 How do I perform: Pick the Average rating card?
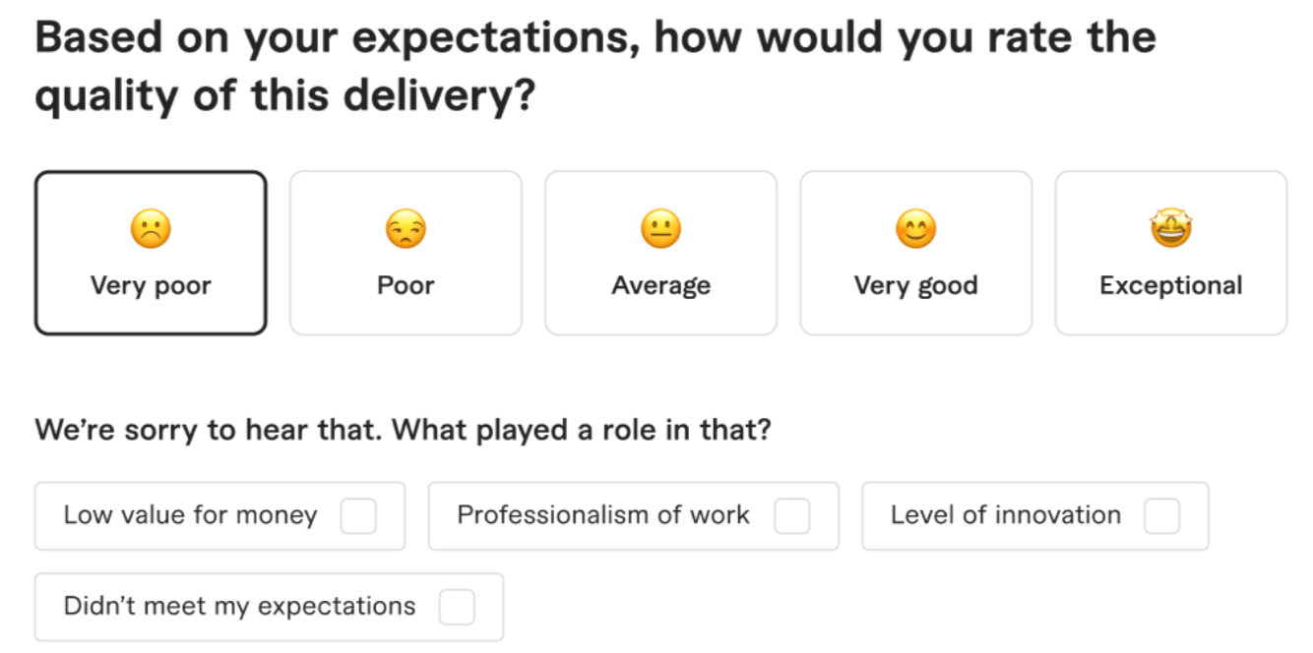660,252
